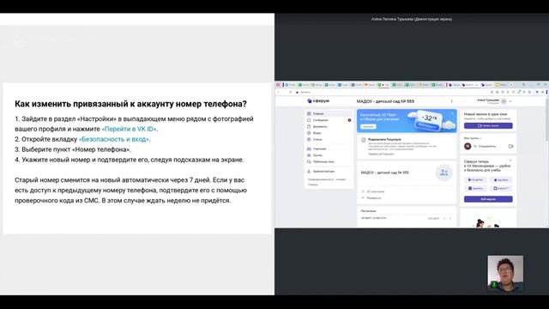Click the screen share presenter name label
The image size is (549, 309).
point(412,19)
